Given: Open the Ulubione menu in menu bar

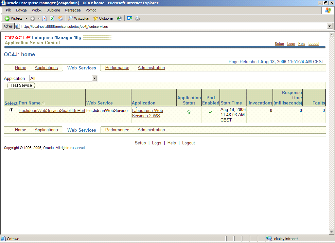Looking at the screenshot, I should (x=53, y=10).
